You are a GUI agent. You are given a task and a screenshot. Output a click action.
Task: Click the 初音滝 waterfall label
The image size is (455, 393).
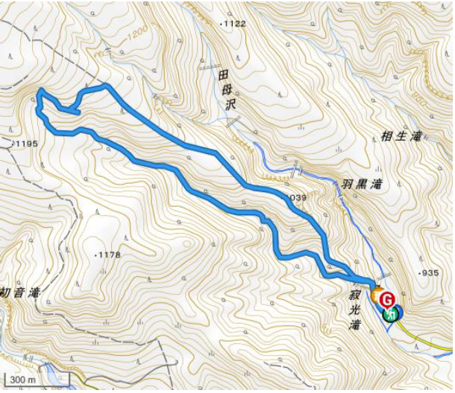(19, 293)
